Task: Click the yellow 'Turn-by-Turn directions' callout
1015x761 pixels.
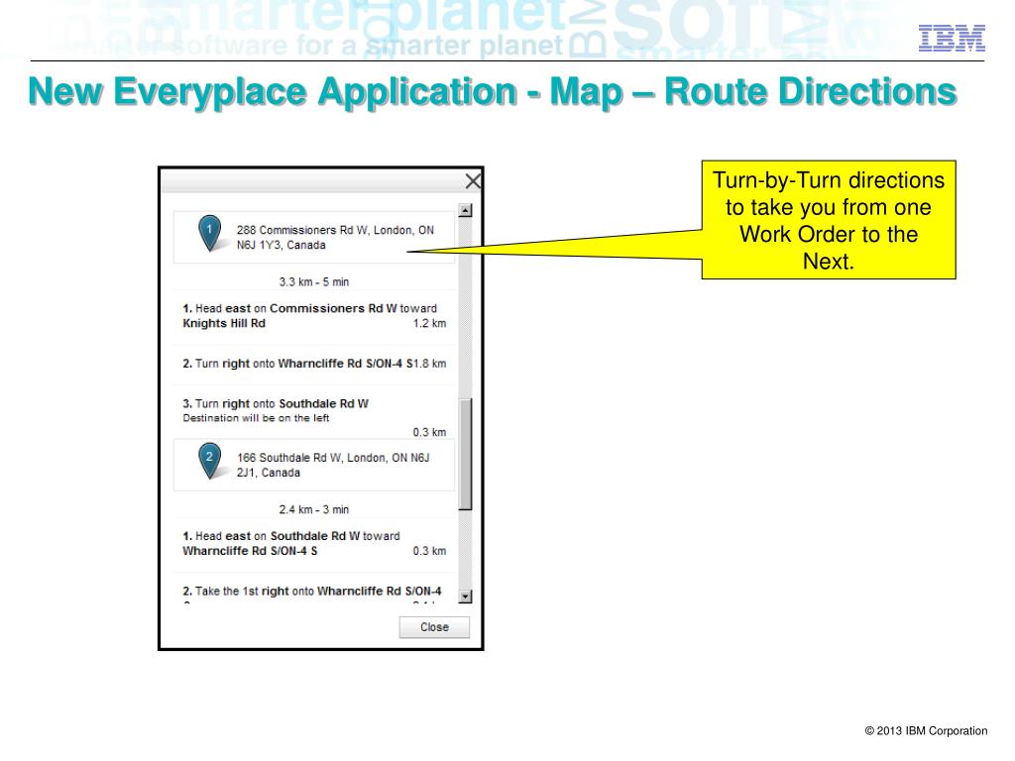Action: 829,220
